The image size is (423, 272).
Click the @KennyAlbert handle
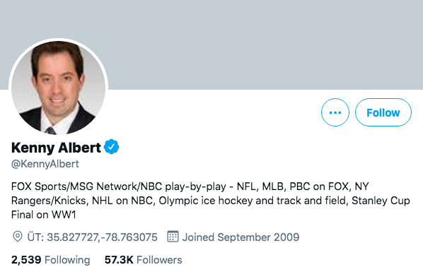(x=45, y=164)
